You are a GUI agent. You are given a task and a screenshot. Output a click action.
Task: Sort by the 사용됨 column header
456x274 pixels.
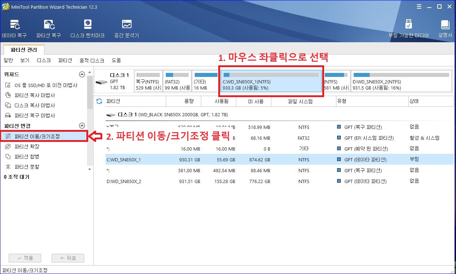[219, 101]
